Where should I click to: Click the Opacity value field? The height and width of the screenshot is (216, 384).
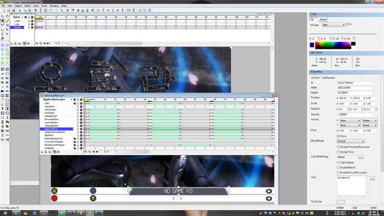354,115
